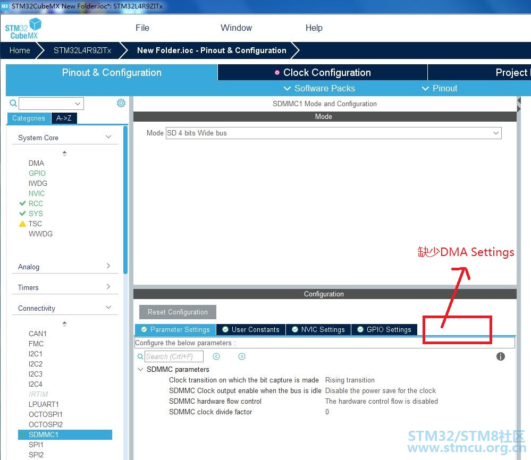
Task: Go to previous search result arrow
Action: (x=216, y=356)
